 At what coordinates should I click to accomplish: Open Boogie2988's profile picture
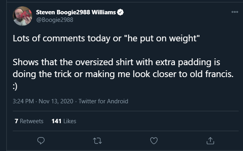tap(23, 16)
